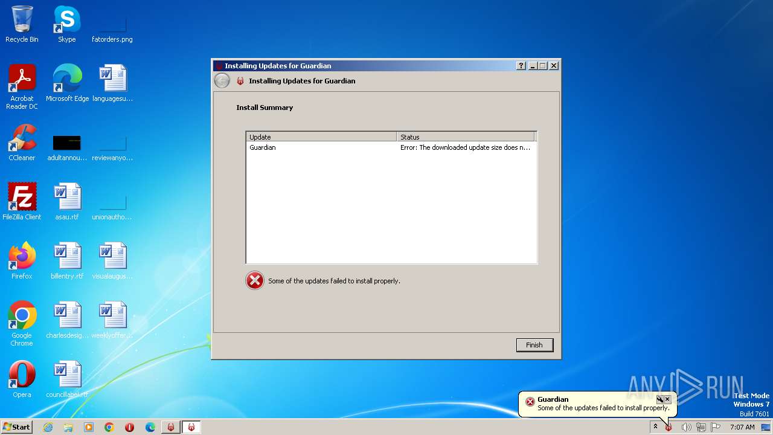Viewport: 773px width, 435px height.
Task: Click the help question mark button in title bar
Action: pyautogui.click(x=521, y=66)
